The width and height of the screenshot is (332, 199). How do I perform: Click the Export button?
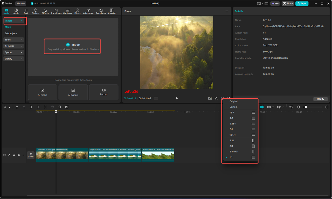[302, 3]
